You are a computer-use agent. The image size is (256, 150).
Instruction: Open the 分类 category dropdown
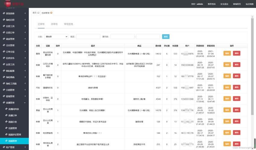click(56, 37)
